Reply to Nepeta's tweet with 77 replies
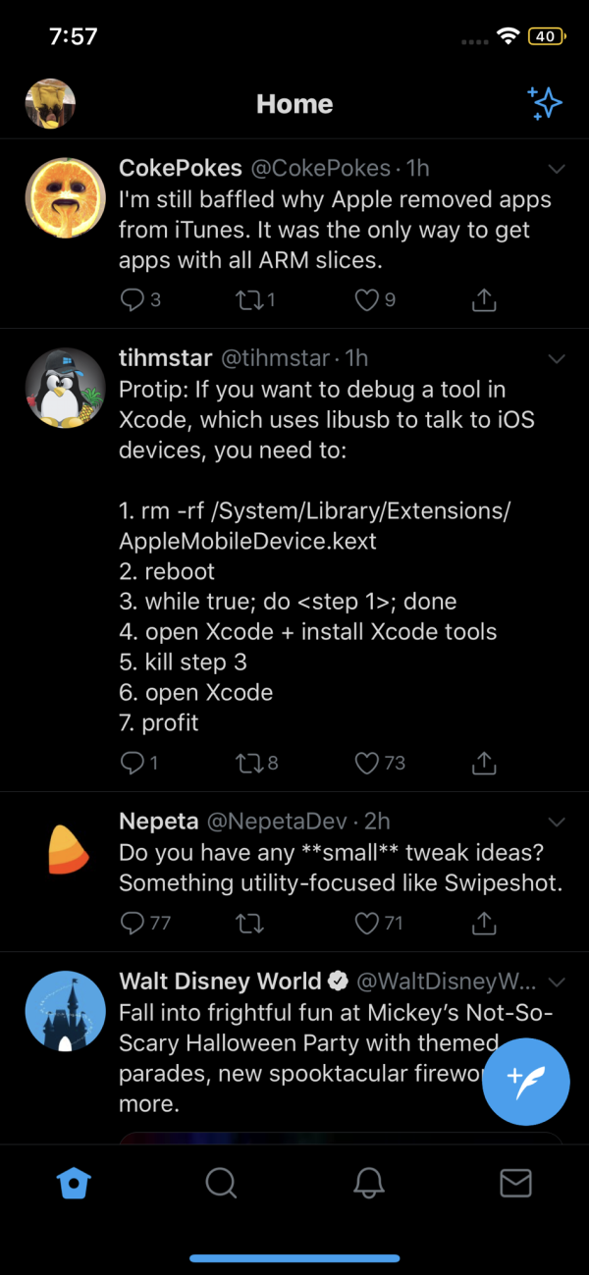This screenshot has height=1275, width=589. coord(144,923)
